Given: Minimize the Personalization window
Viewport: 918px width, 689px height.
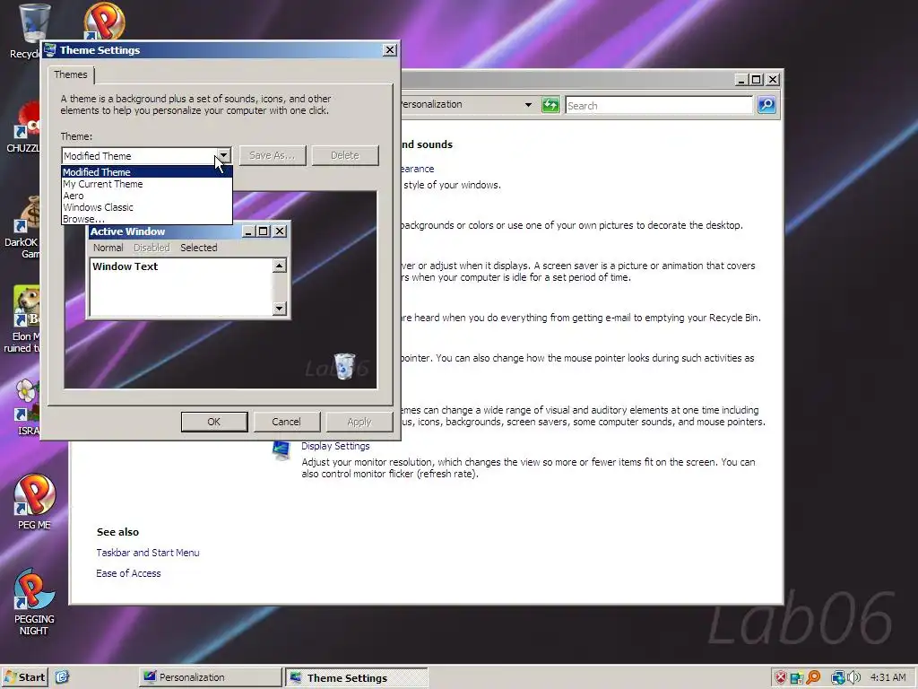Looking at the screenshot, I should point(742,80).
